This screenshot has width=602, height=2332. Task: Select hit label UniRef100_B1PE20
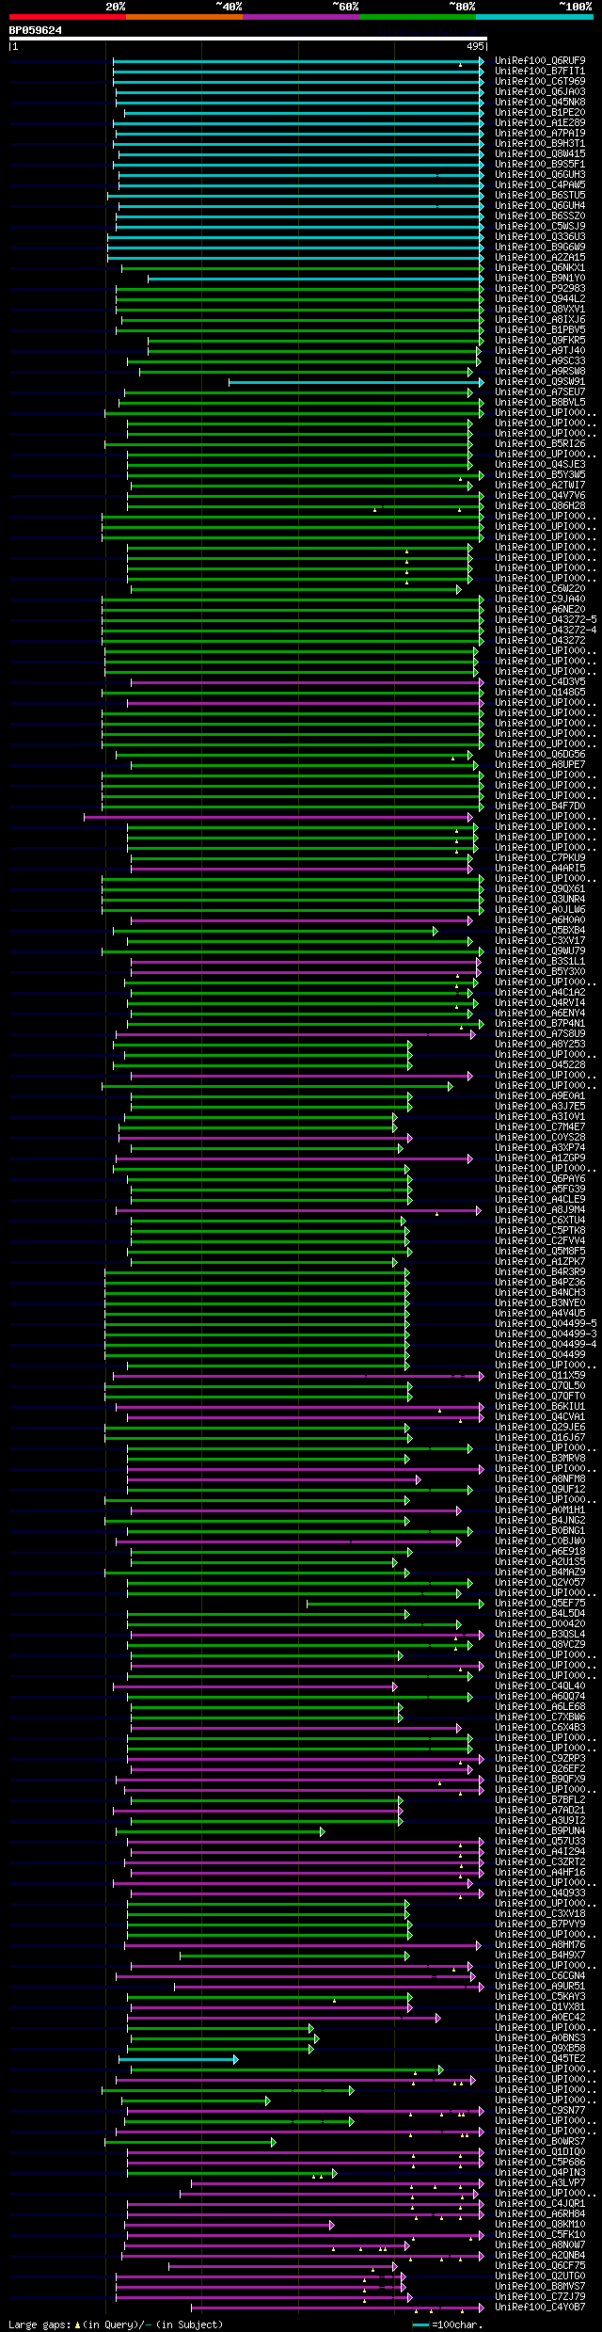[x=540, y=113]
